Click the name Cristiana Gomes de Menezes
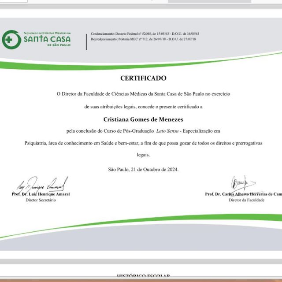 pyautogui.click(x=143, y=119)
